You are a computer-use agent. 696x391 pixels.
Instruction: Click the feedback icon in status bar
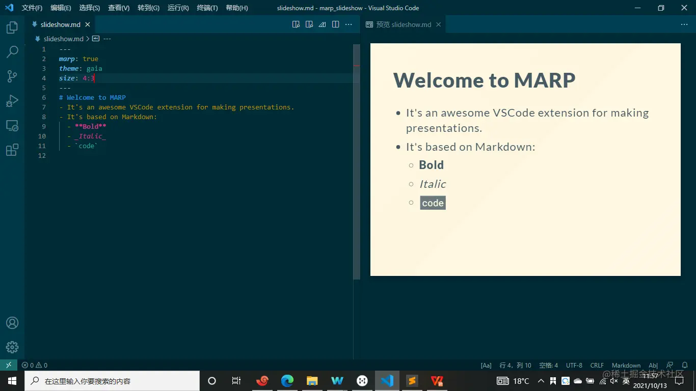tap(670, 365)
